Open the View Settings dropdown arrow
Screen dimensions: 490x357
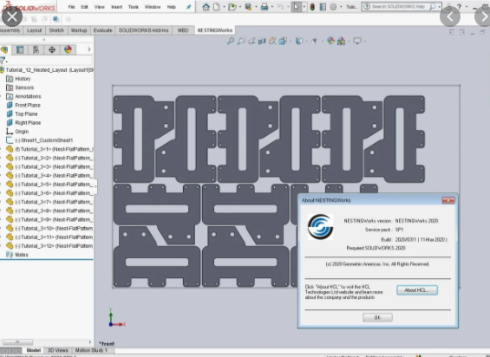pyautogui.click(x=365, y=41)
